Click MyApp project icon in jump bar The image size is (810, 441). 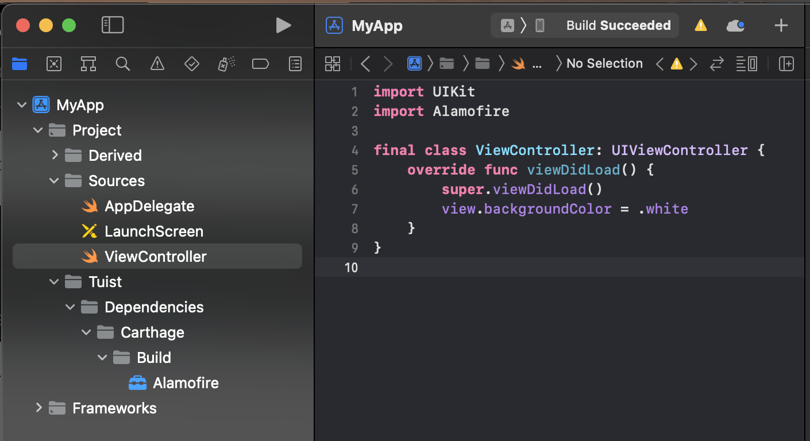[414, 64]
